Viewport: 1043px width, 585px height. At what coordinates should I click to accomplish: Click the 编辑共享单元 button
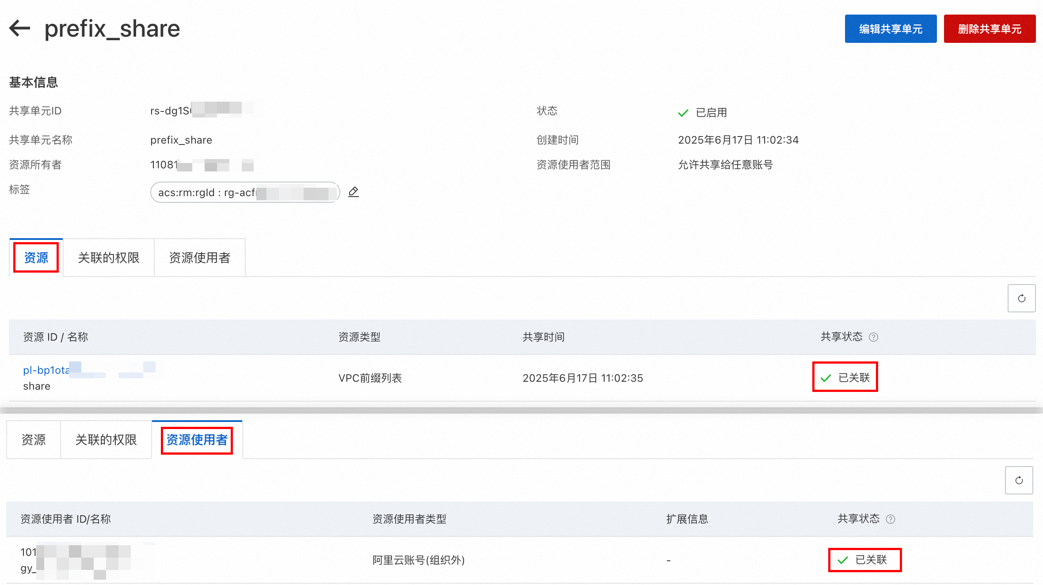tap(891, 29)
